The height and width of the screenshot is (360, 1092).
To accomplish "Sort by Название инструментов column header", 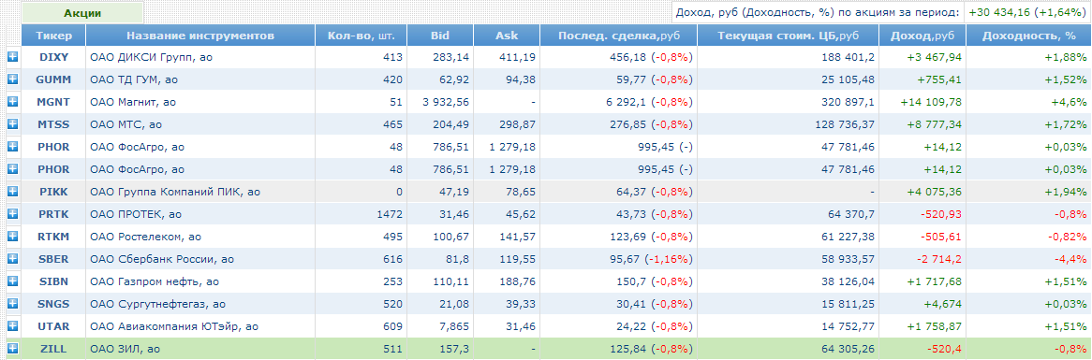I will coord(199,36).
